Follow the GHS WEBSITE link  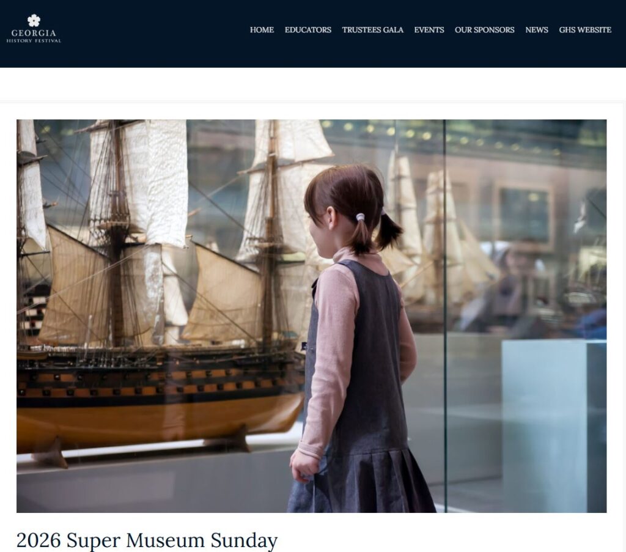pyautogui.click(x=585, y=30)
